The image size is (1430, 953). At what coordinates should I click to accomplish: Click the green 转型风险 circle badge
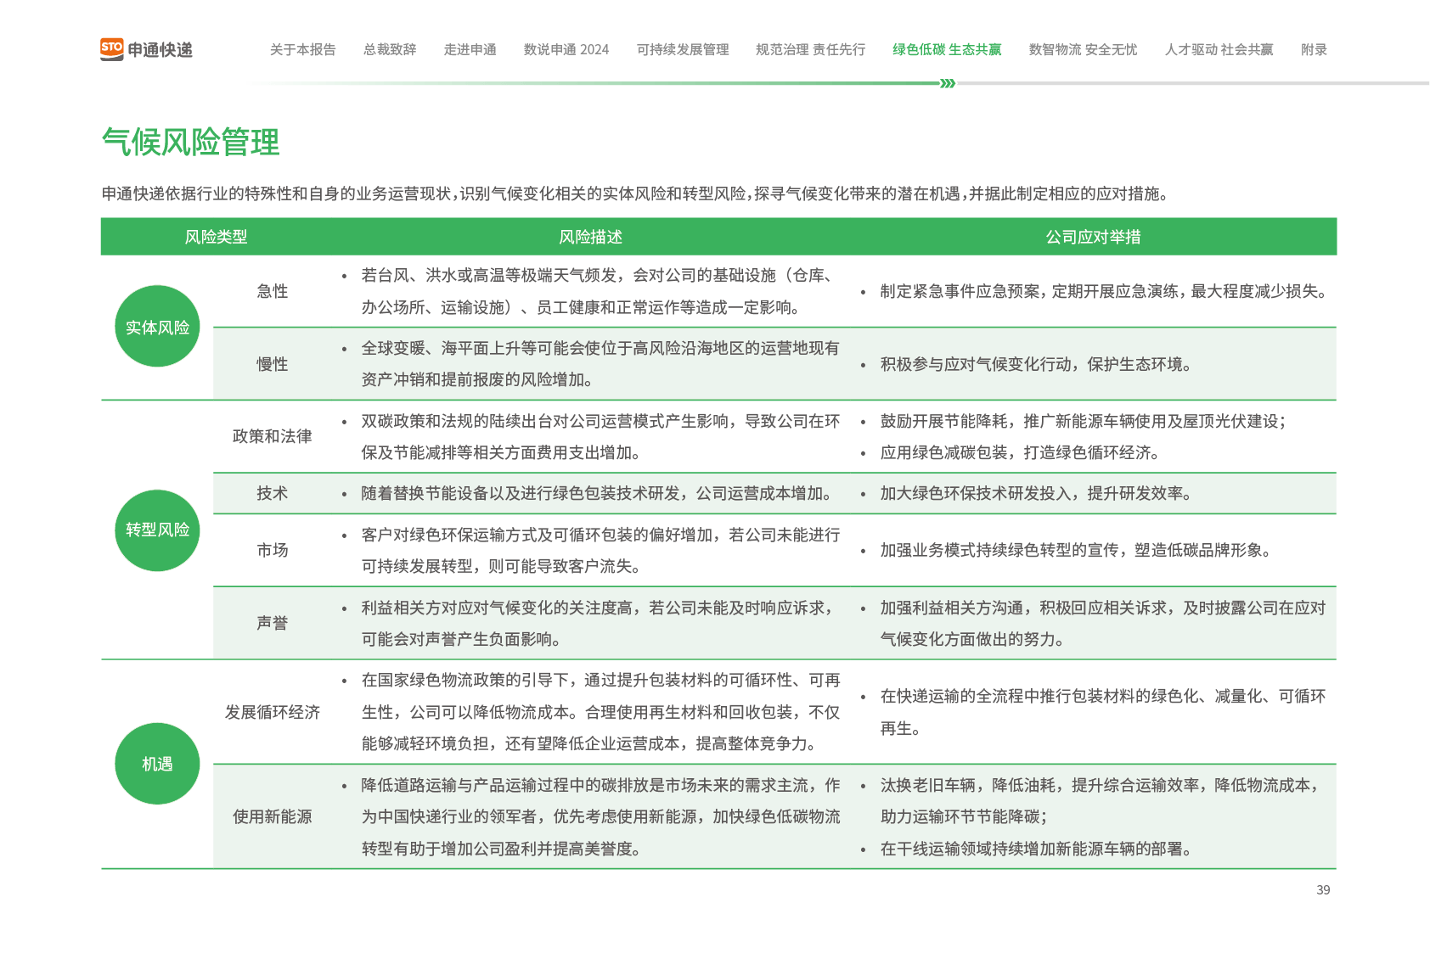pos(157,530)
